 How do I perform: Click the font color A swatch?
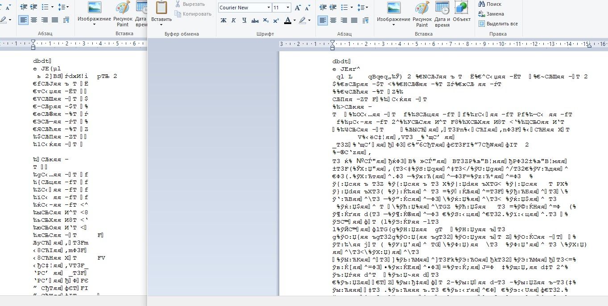pos(287,20)
